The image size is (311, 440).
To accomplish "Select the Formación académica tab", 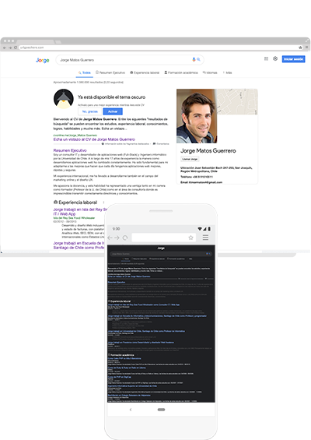I will pyautogui.click(x=181, y=72).
